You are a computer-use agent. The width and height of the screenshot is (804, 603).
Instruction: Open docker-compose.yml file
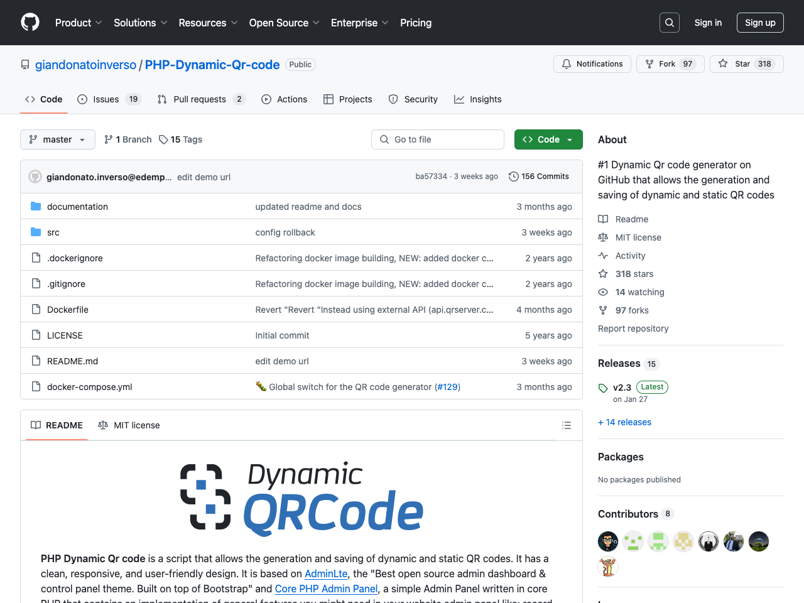[x=90, y=387]
